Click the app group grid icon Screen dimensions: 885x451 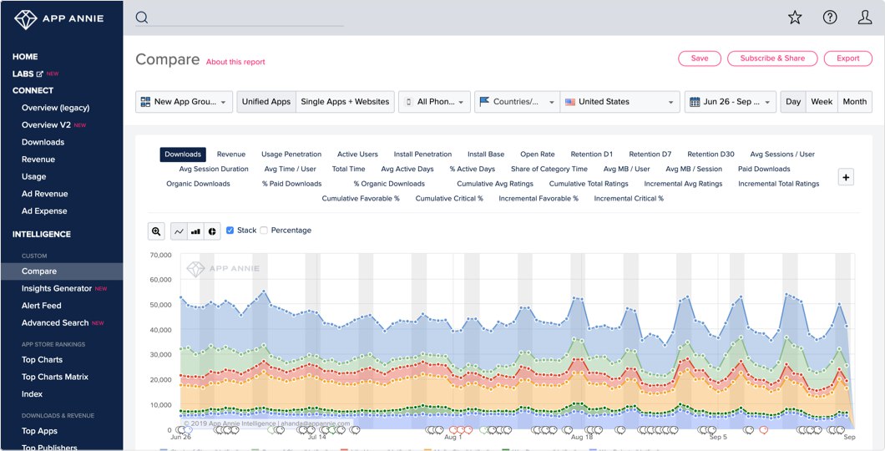click(145, 102)
